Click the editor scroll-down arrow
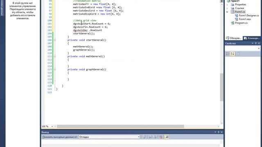The image size is (262, 147). 221,123
